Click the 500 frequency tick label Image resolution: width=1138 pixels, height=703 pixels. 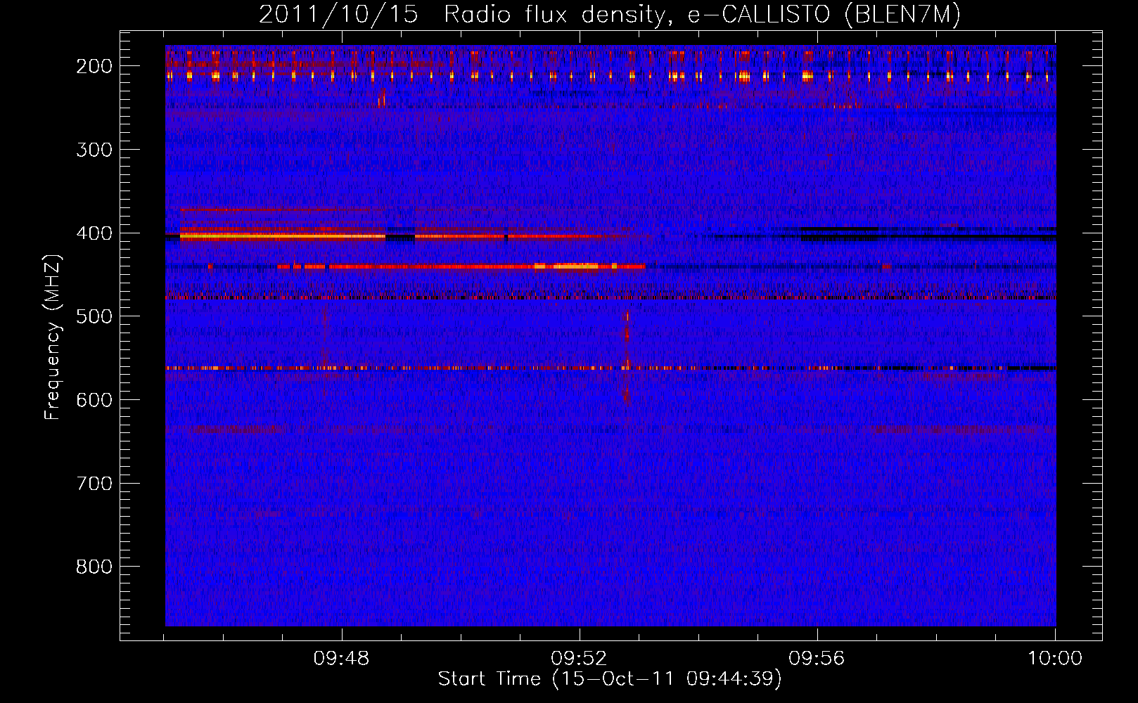(94, 316)
